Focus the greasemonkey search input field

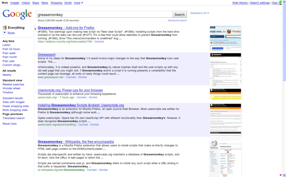point(104,14)
